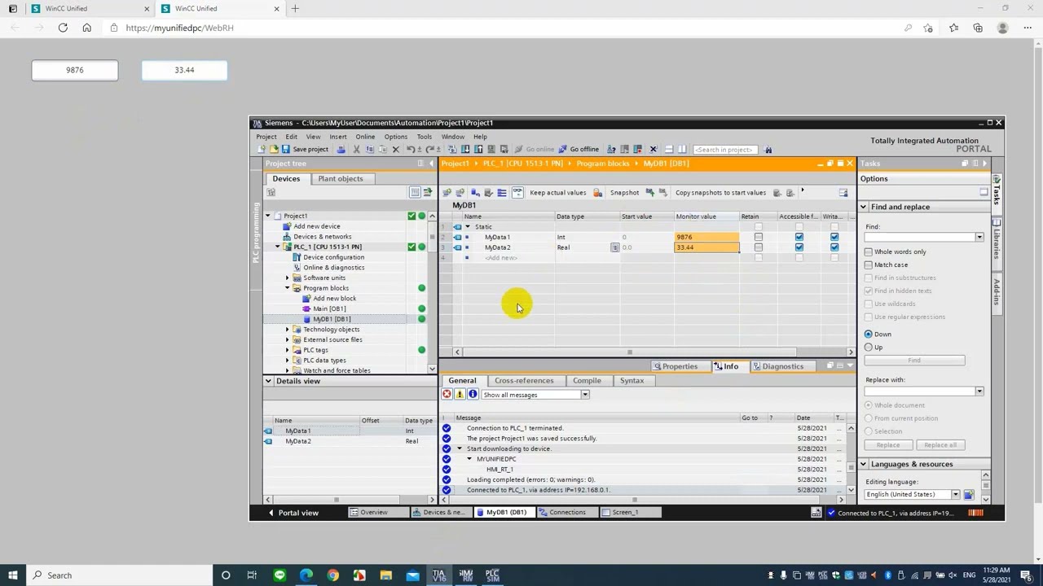Open the Find text dropdown
The width and height of the screenshot is (1043, 586).
[x=979, y=237]
